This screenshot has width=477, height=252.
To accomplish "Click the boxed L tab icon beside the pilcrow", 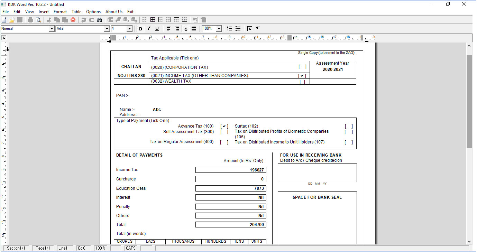I will click(250, 29).
